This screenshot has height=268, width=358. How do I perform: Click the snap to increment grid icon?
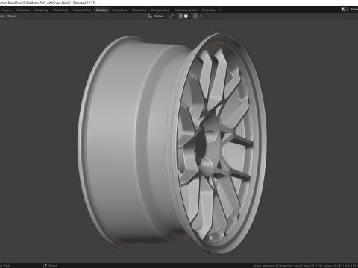coord(186,16)
